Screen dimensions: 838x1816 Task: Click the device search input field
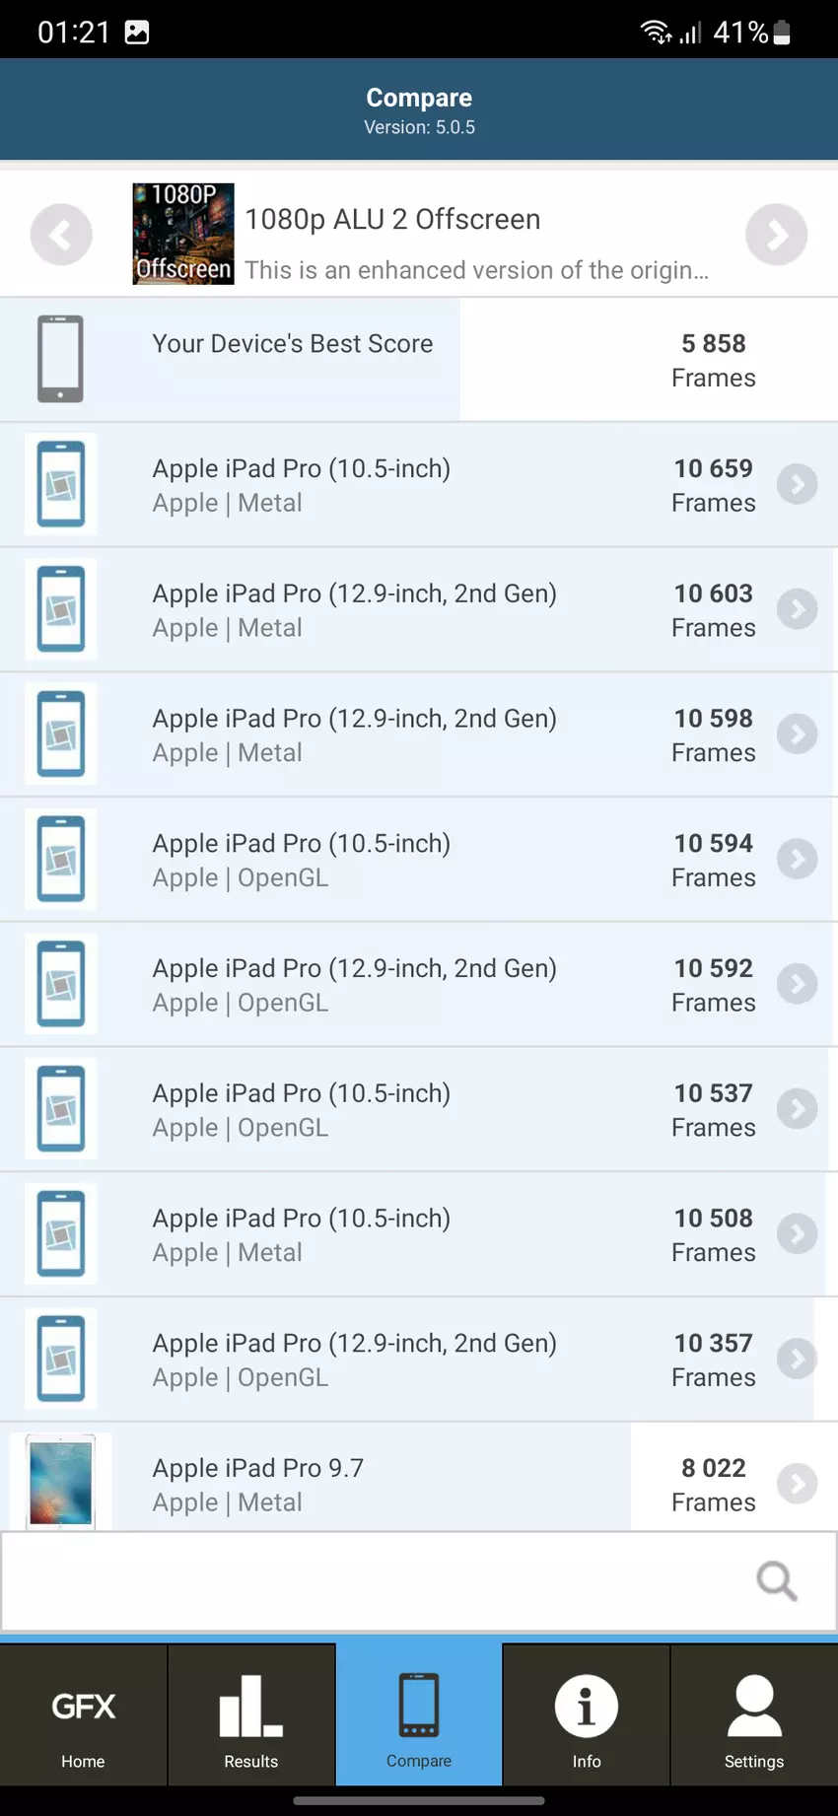[x=375, y=1581]
